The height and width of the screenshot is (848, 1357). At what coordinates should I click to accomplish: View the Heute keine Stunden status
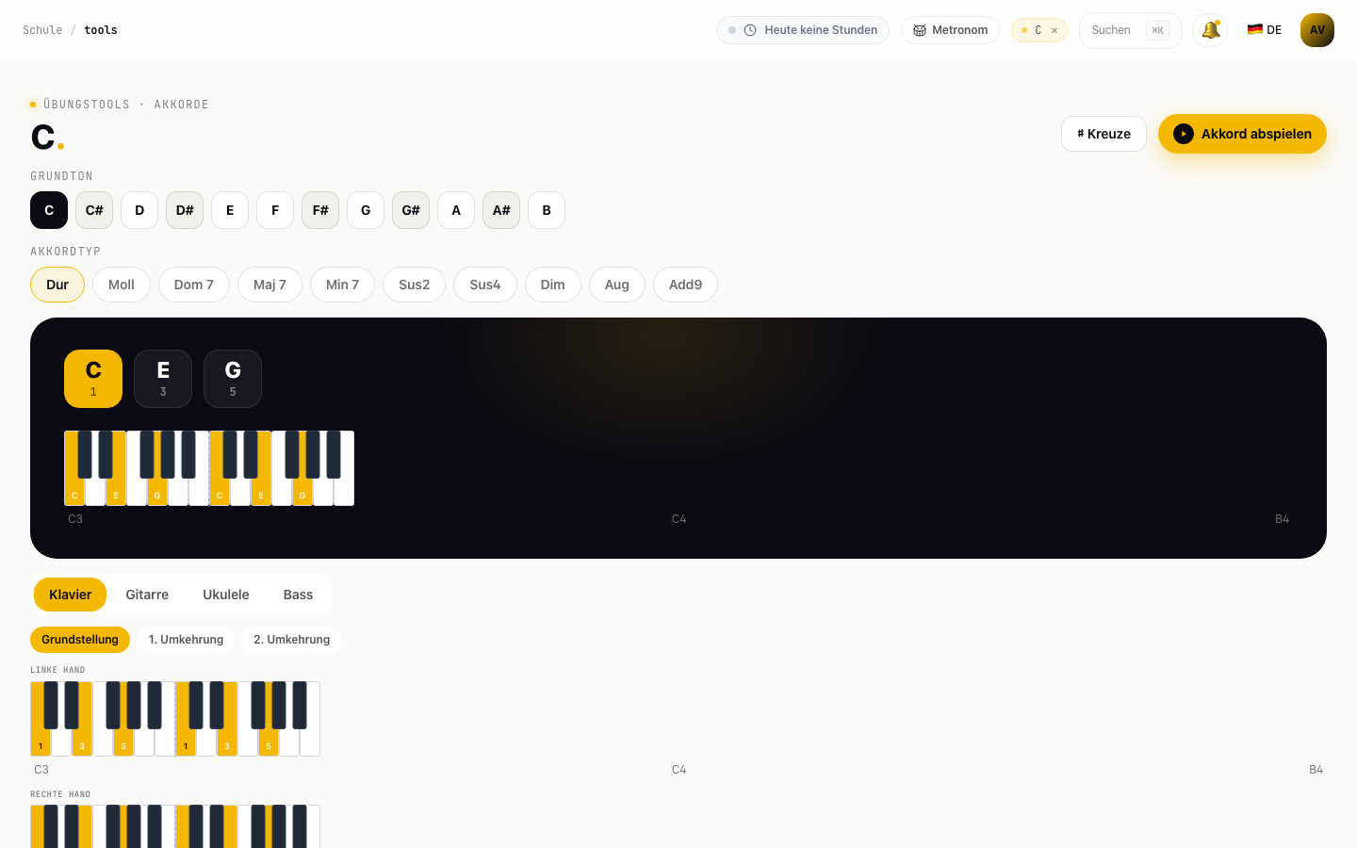click(803, 30)
